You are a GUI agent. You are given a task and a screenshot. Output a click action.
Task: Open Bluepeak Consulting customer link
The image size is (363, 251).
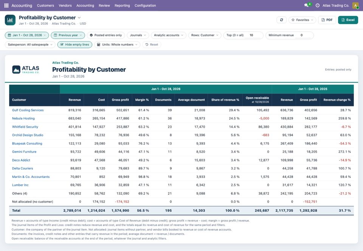point(27,143)
